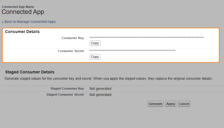The image size is (224, 128).
Task: Click the staged values description paragraph
Action: point(109,79)
